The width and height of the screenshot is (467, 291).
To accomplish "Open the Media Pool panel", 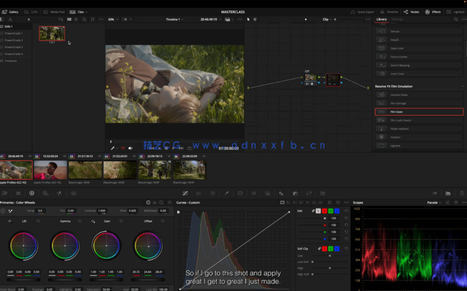I will click(x=54, y=12).
